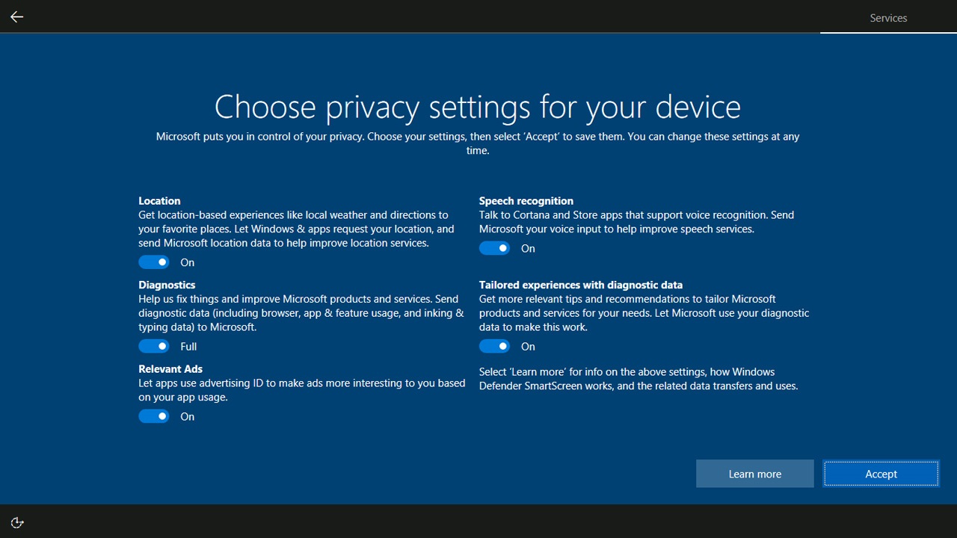The width and height of the screenshot is (957, 538).
Task: View more info with Learn more
Action: pos(754,474)
